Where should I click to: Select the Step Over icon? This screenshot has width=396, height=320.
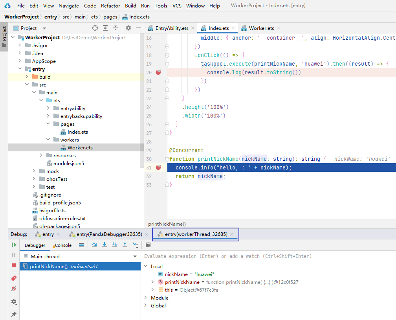point(95,245)
